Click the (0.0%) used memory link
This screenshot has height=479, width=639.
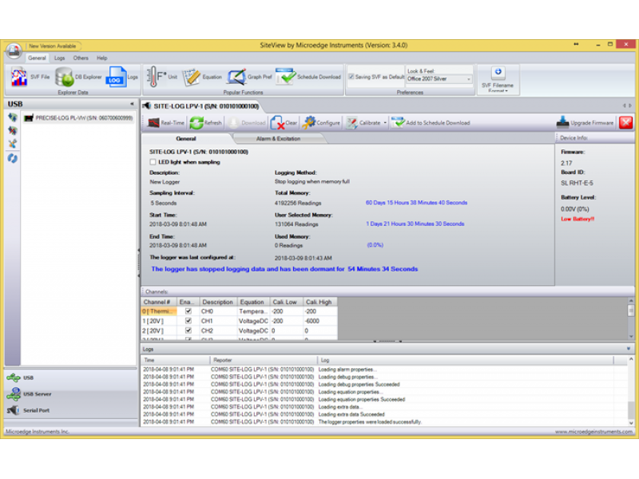[375, 245]
